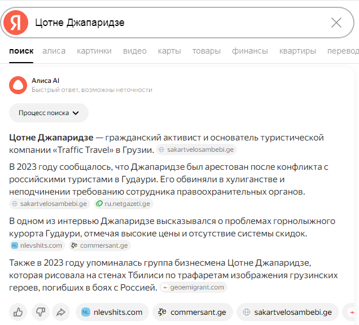Click the Алиса AI avatar icon
Image resolution: width=359 pixels, height=325 pixels.
pos(18,85)
